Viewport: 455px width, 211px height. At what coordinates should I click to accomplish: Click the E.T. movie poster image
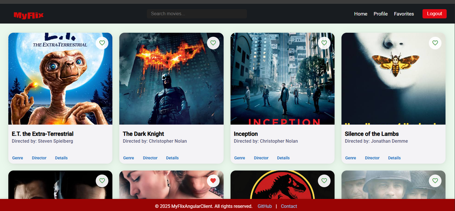60,79
